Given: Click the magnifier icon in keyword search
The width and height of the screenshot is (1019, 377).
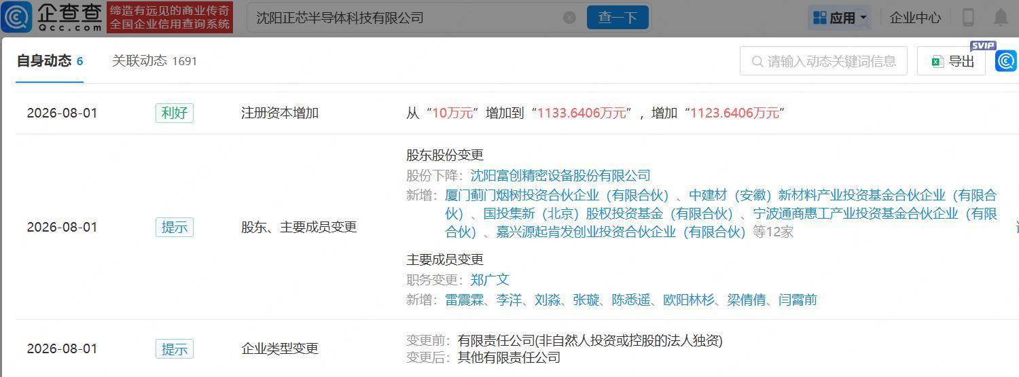Looking at the screenshot, I should [x=757, y=62].
